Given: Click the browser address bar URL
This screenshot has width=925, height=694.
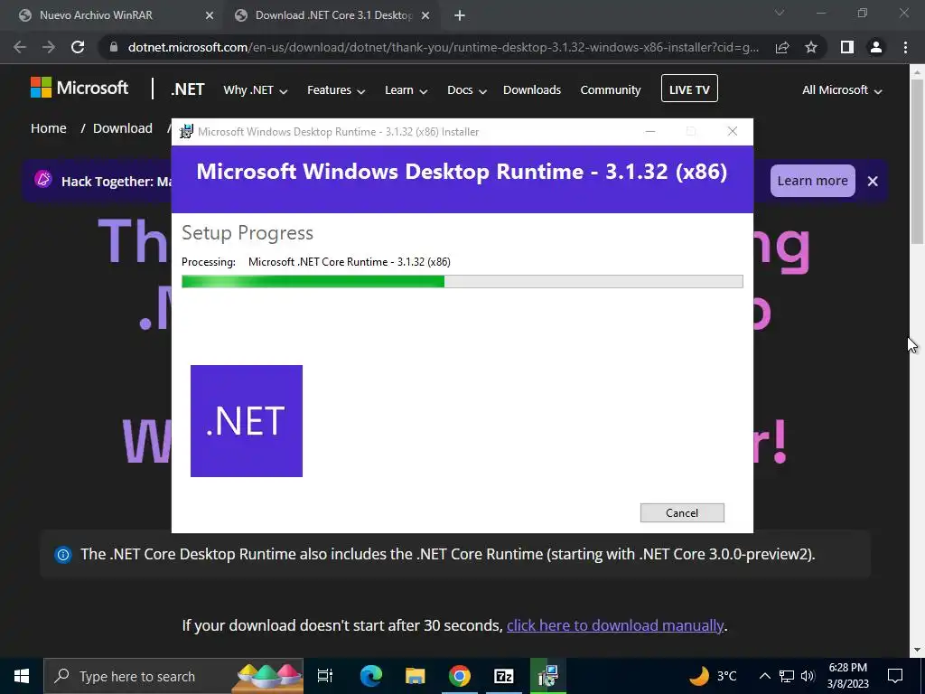Looking at the screenshot, I should 443,47.
